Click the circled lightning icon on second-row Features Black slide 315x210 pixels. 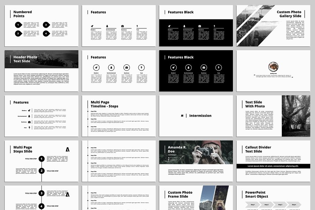coord(218,67)
